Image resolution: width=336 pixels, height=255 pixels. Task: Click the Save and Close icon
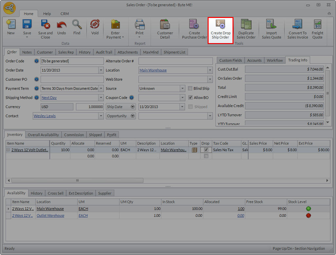[45, 25]
